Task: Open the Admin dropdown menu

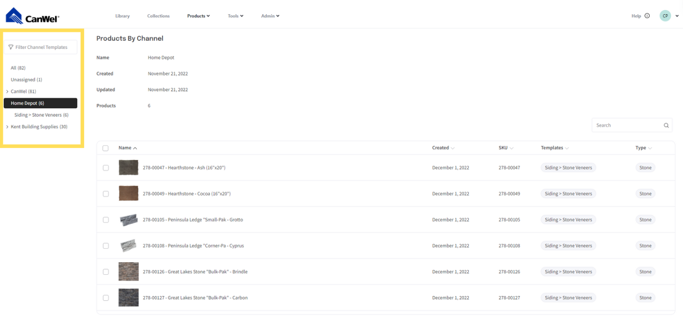Action: coord(270,16)
